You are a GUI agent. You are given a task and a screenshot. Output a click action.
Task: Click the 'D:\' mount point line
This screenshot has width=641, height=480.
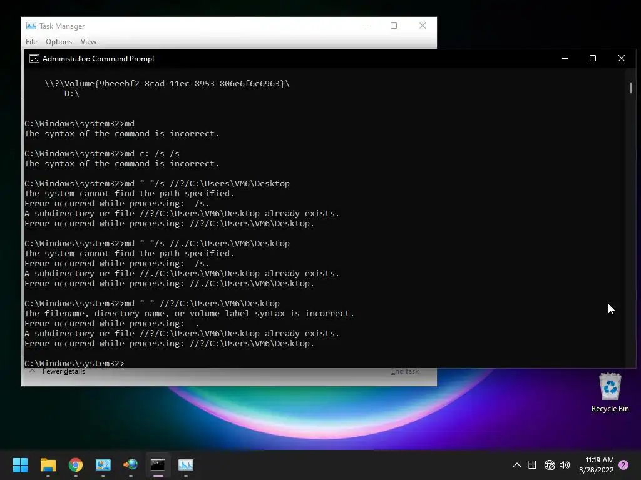(72, 94)
